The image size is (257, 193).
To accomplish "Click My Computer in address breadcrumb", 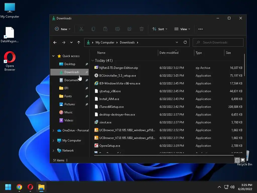I will [x=105, y=42].
